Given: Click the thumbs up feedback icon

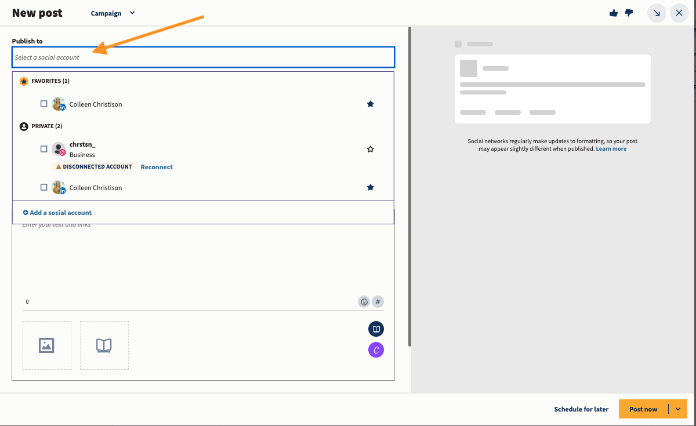Looking at the screenshot, I should pos(614,13).
